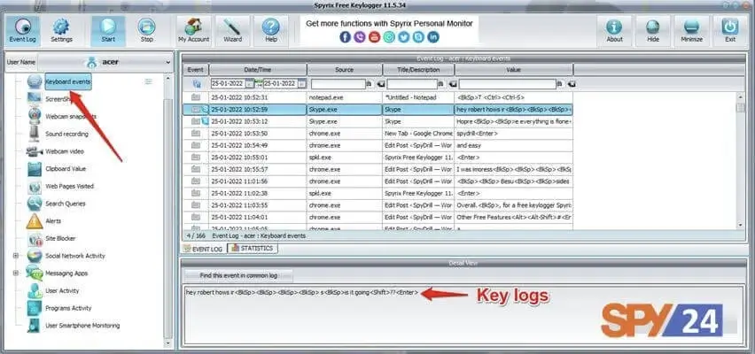Clear the Source filter with eraser icon
The image size is (755, 354).
tap(380, 84)
